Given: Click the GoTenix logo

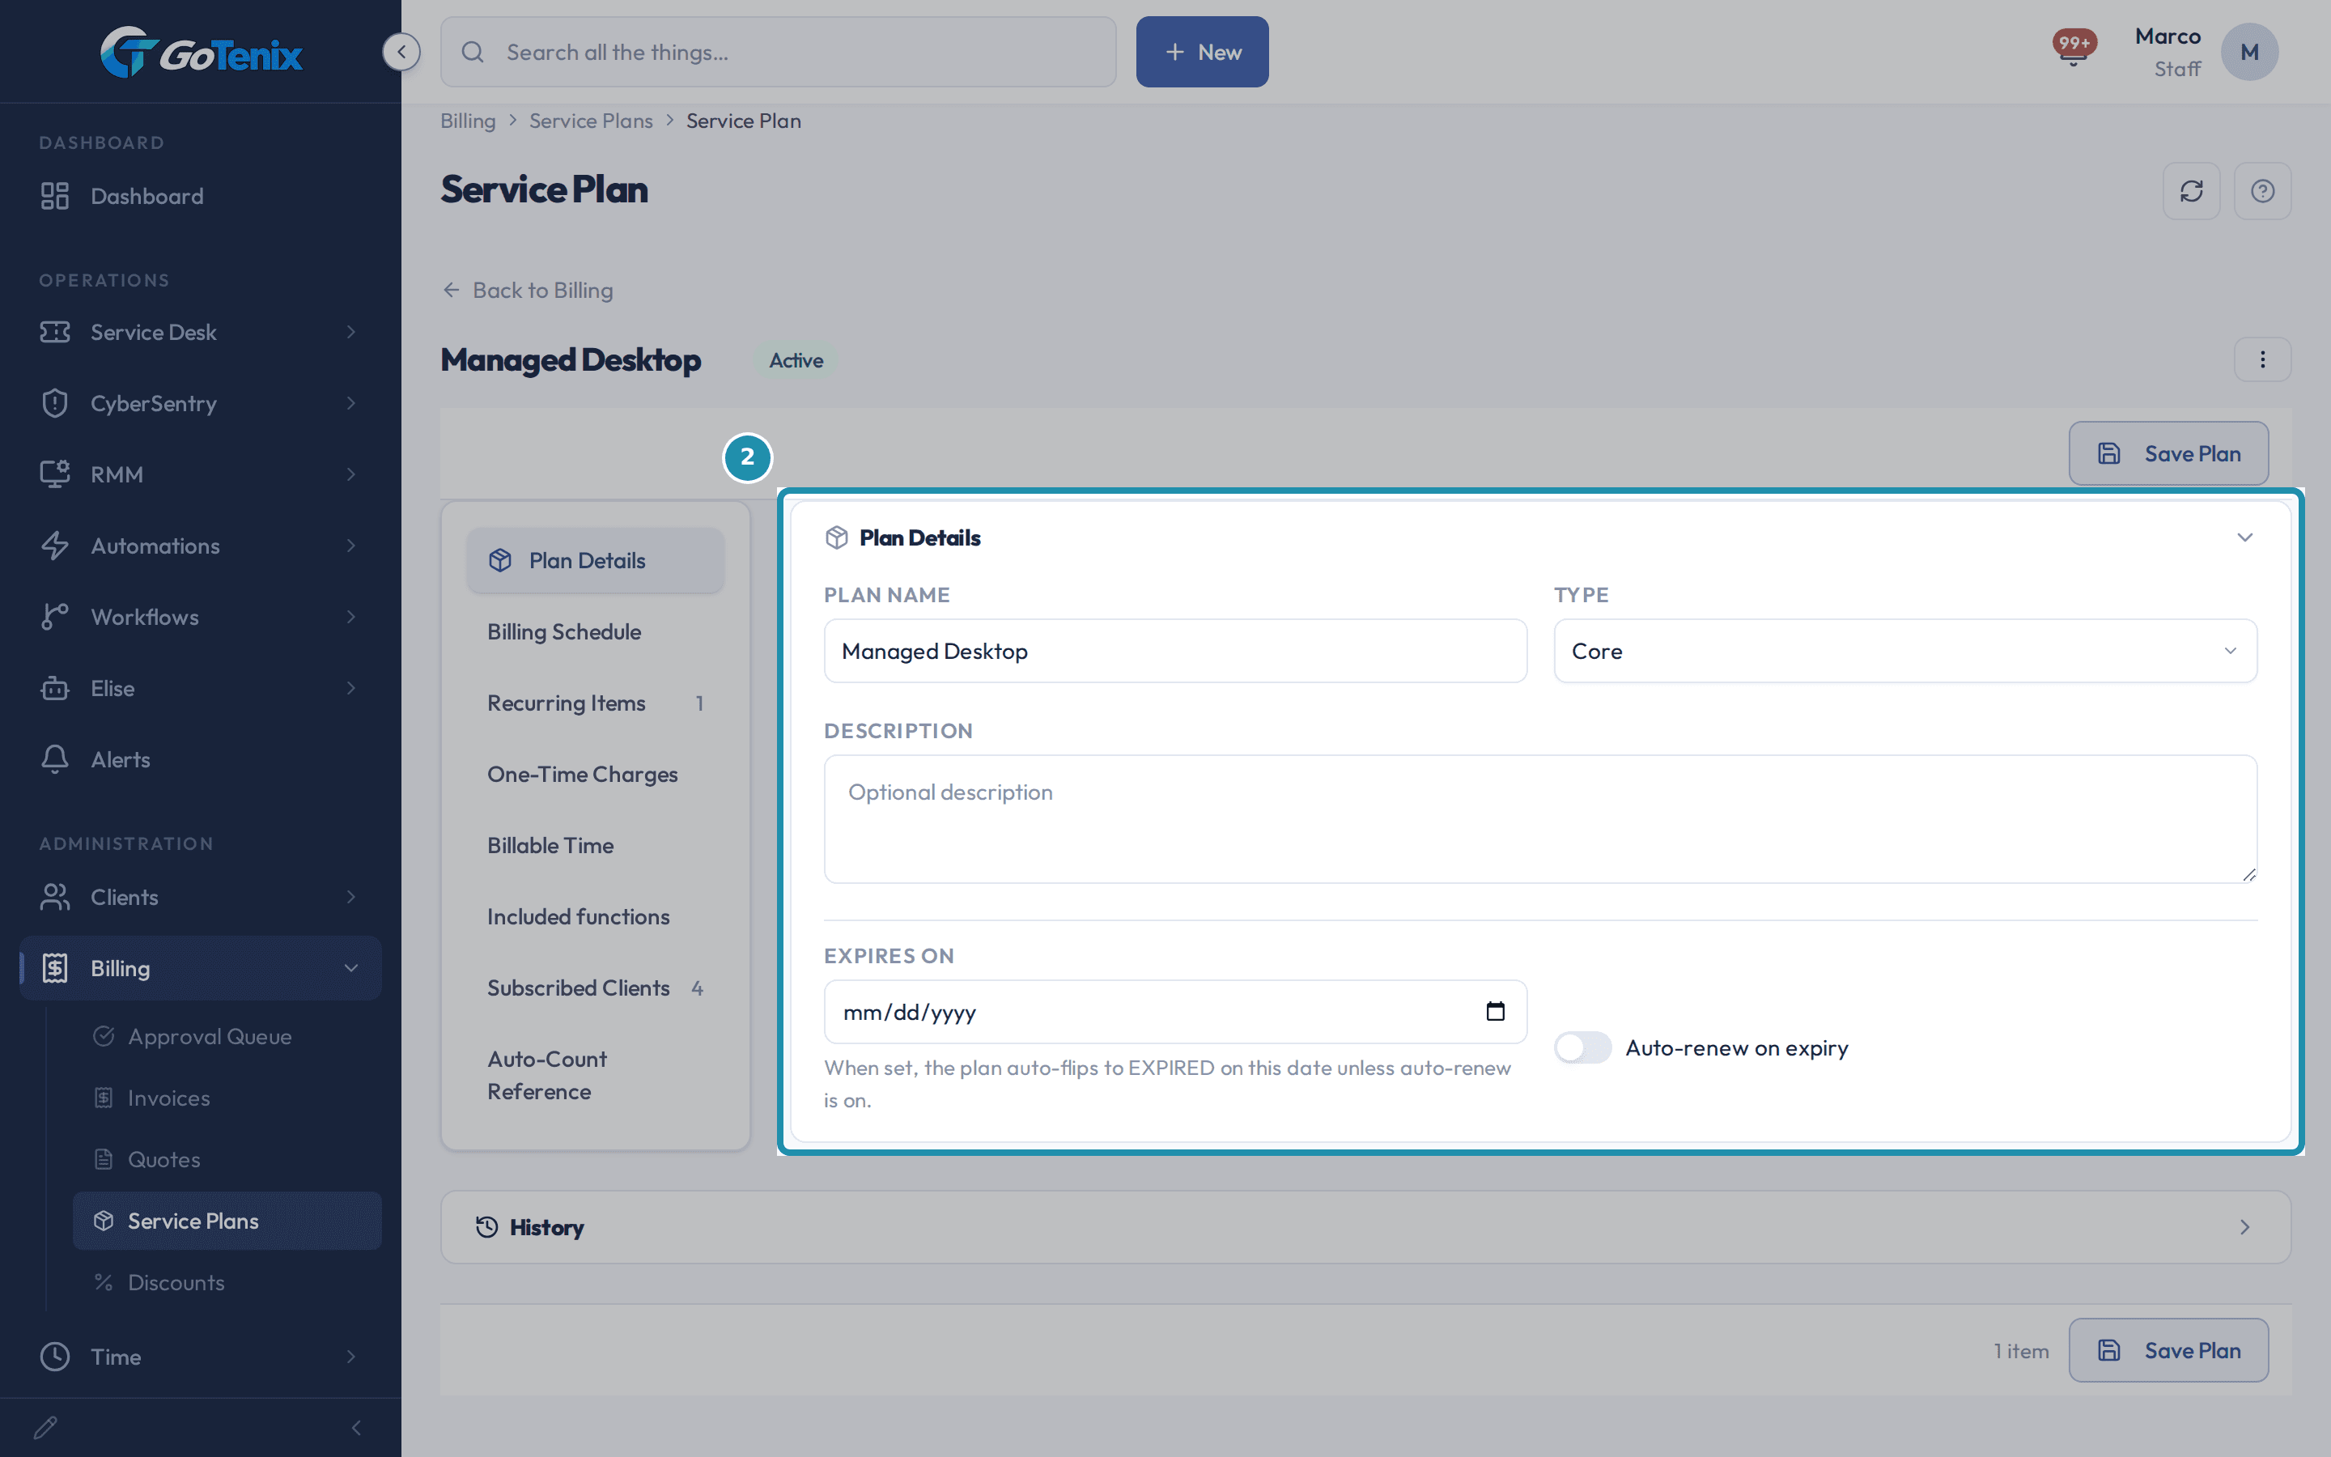Looking at the screenshot, I should 201,52.
